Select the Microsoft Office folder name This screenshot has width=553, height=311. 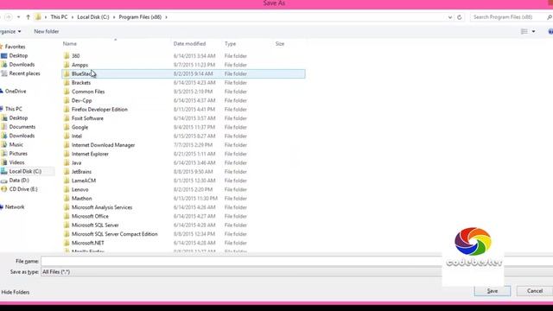(90, 216)
